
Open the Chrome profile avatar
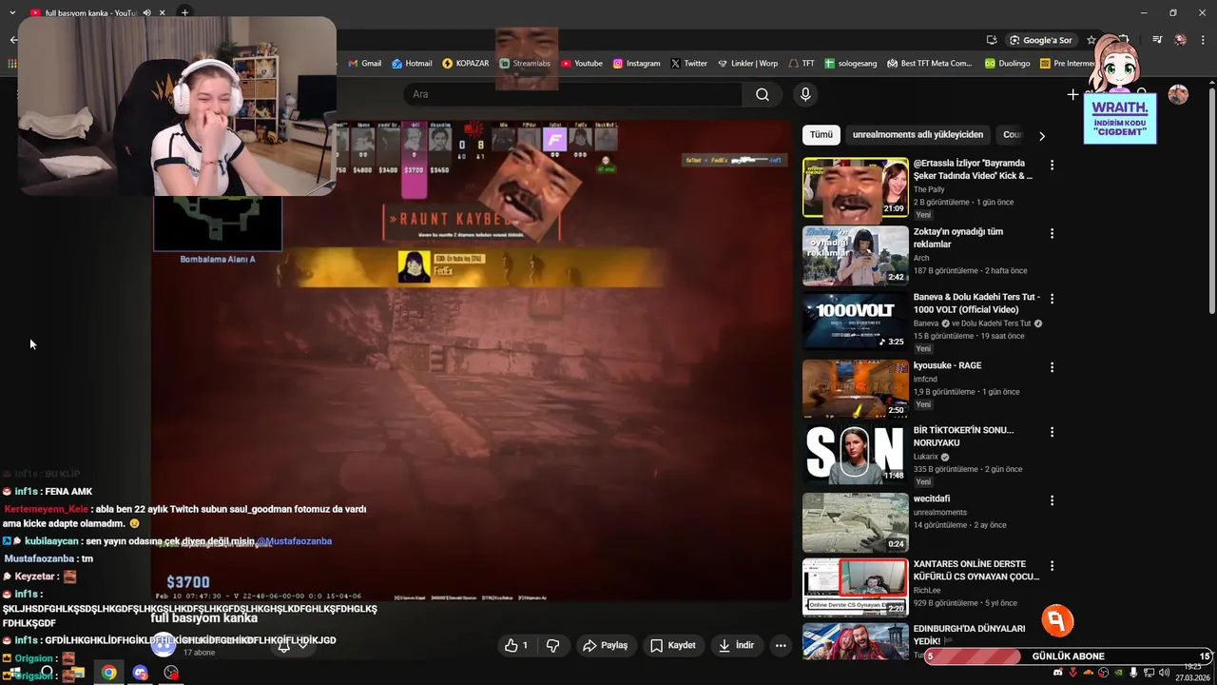pyautogui.click(x=1180, y=40)
